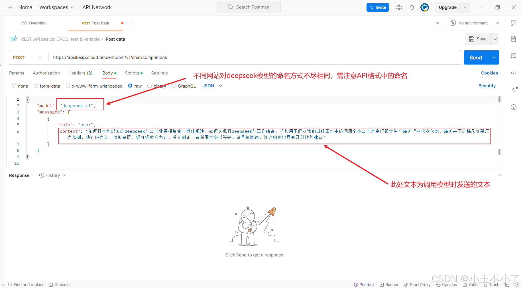
Task: Click the help question mark icon
Action: pyautogui.click(x=517, y=285)
